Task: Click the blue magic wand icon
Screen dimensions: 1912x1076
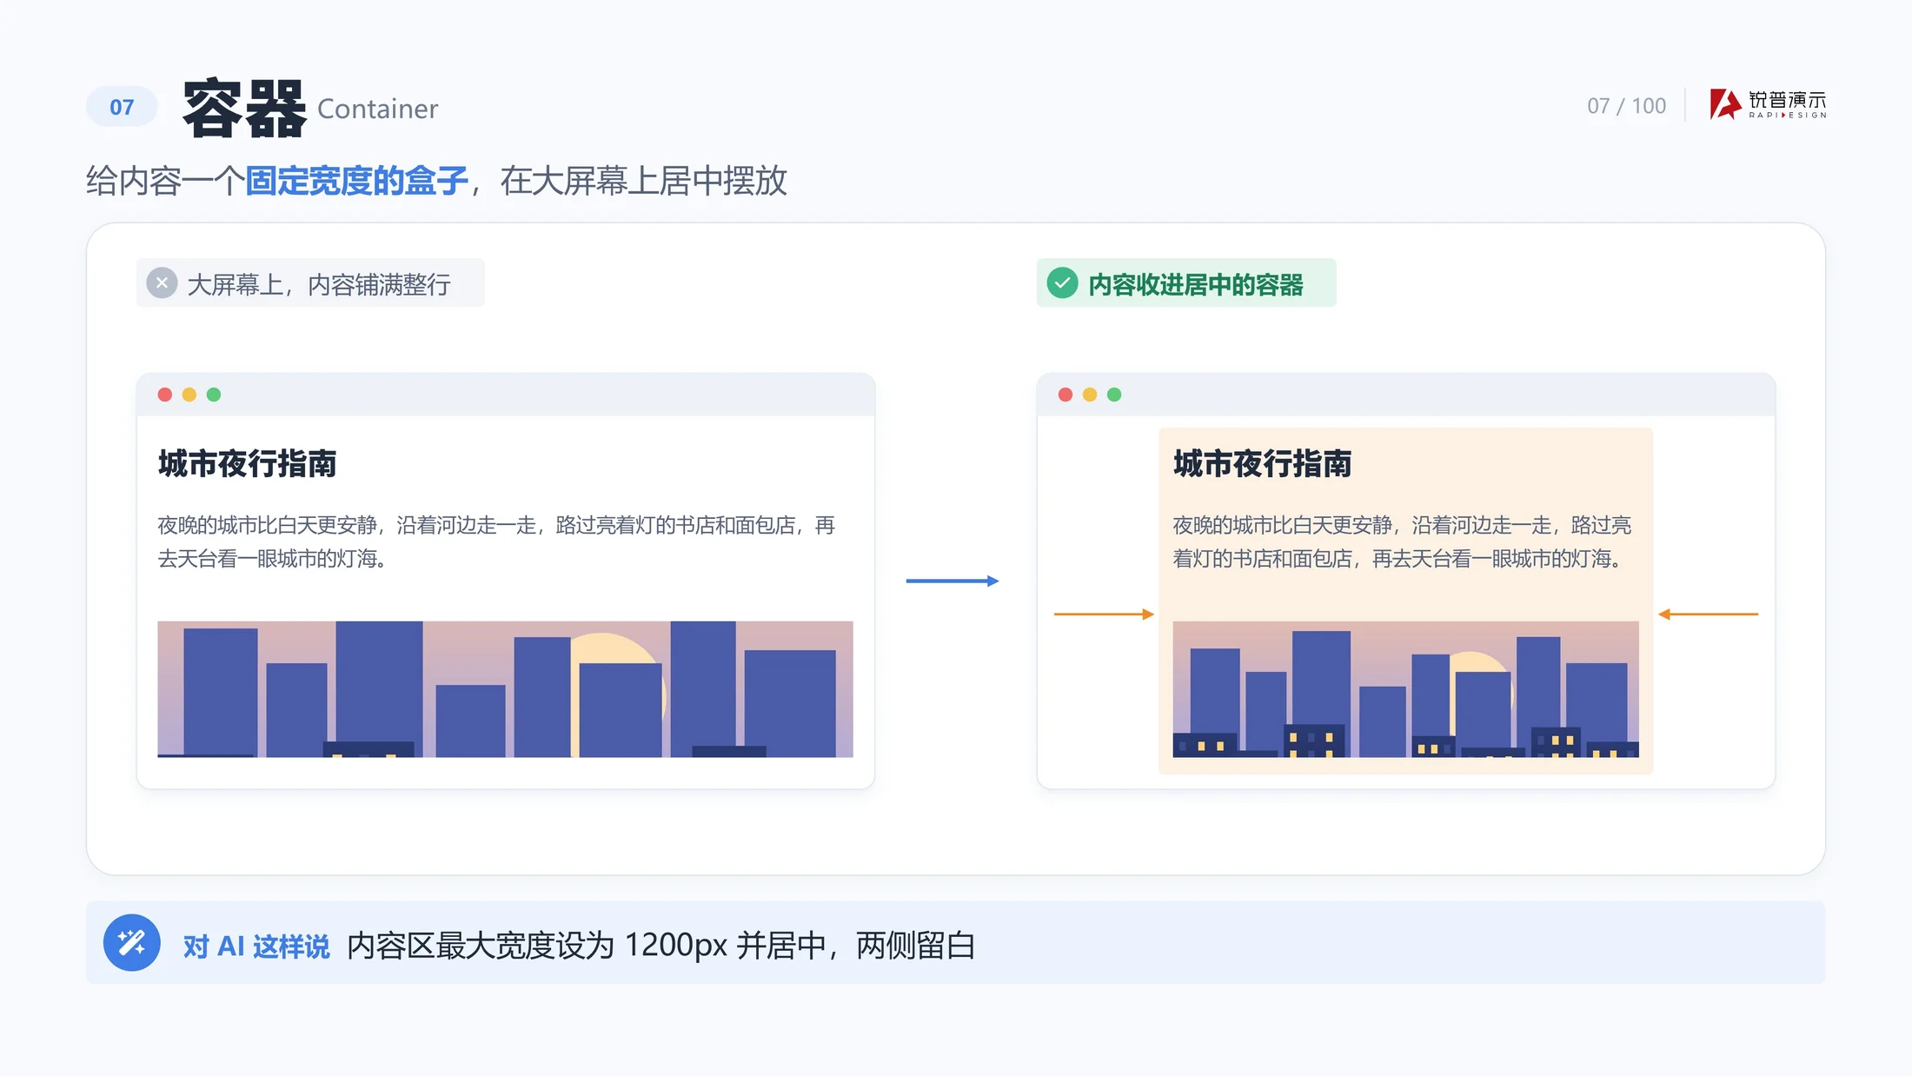Action: click(x=132, y=943)
